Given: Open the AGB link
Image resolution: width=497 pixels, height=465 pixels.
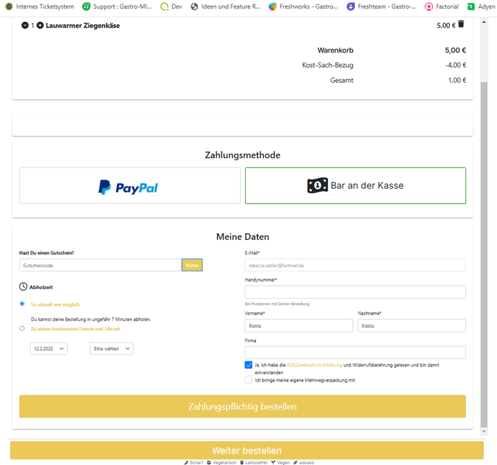Looking at the screenshot, I should coord(291,365).
